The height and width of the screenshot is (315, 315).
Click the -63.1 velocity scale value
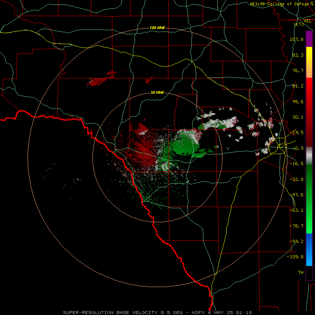[x=296, y=210]
